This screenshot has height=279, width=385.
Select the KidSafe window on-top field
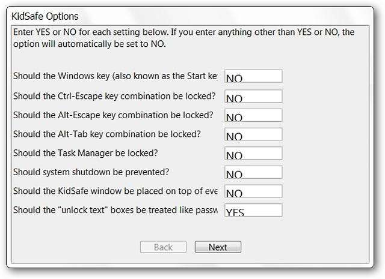point(253,191)
